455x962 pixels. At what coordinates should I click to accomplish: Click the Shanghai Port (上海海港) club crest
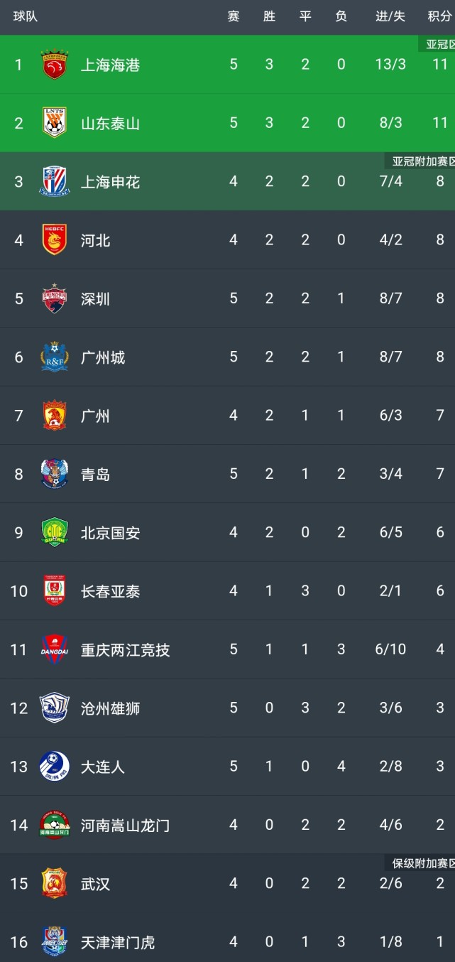[54, 65]
